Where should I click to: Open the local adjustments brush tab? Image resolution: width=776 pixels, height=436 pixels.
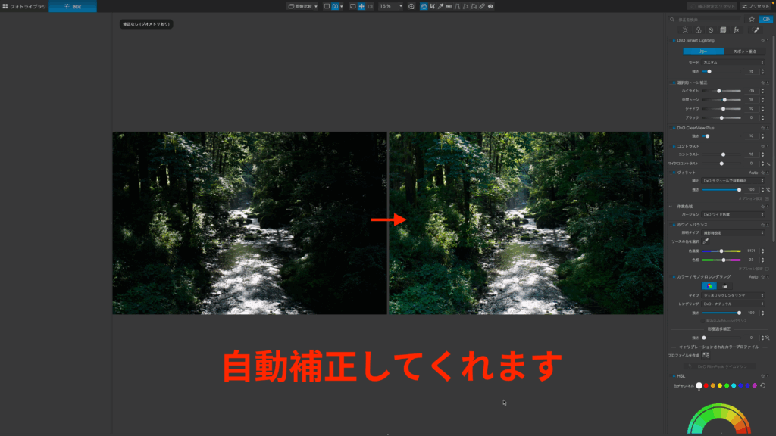tap(756, 30)
